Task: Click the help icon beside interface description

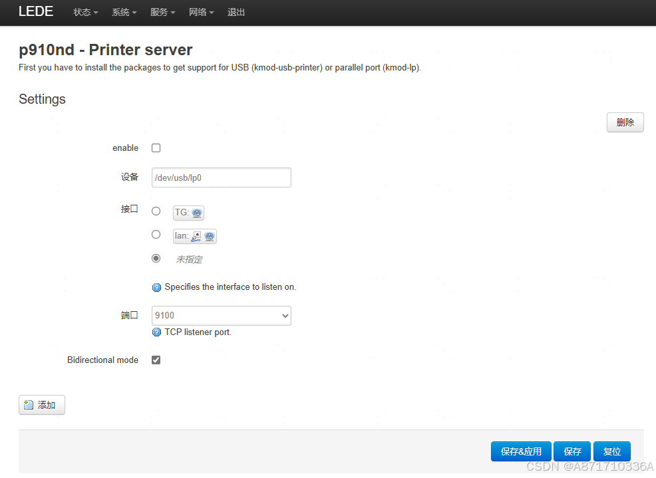Action: tap(156, 287)
